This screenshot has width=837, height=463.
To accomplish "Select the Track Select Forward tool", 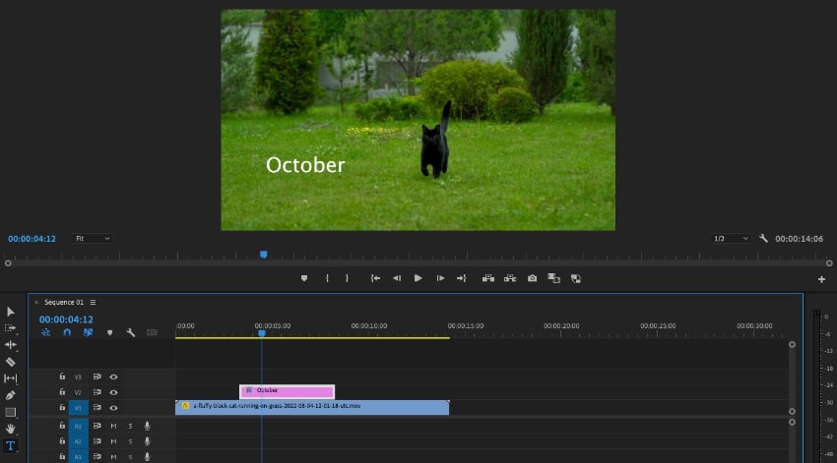I will point(10,328).
